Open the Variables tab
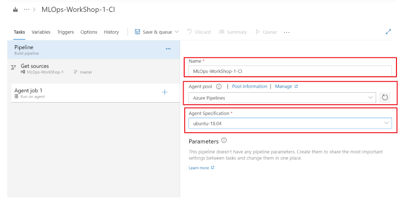This screenshot has width=410, height=213. pyautogui.click(x=41, y=32)
